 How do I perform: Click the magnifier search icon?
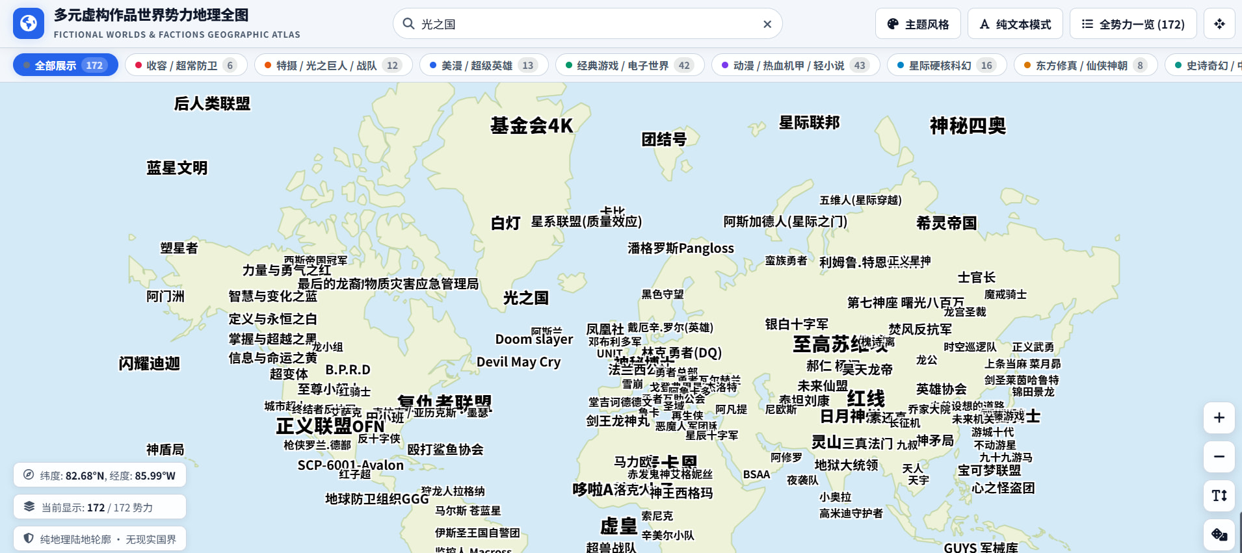[408, 24]
